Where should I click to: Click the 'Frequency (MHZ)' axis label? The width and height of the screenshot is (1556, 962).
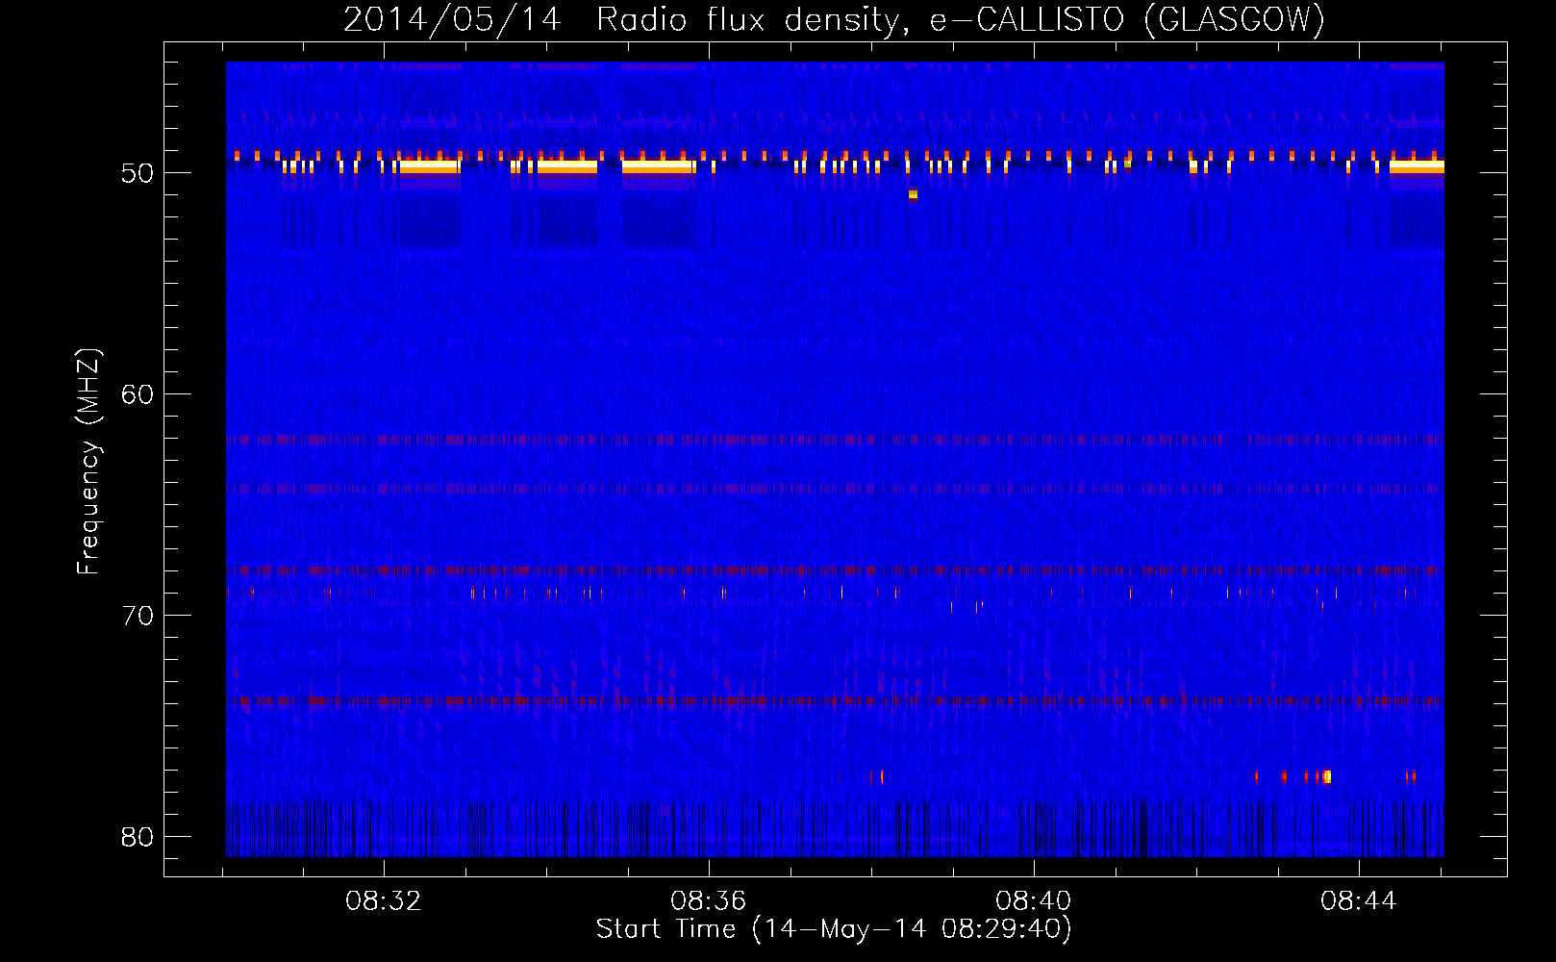88,463
